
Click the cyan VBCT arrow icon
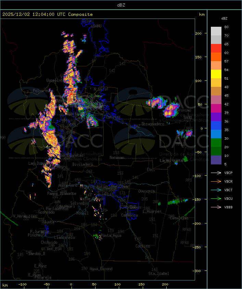pyautogui.click(x=216, y=190)
